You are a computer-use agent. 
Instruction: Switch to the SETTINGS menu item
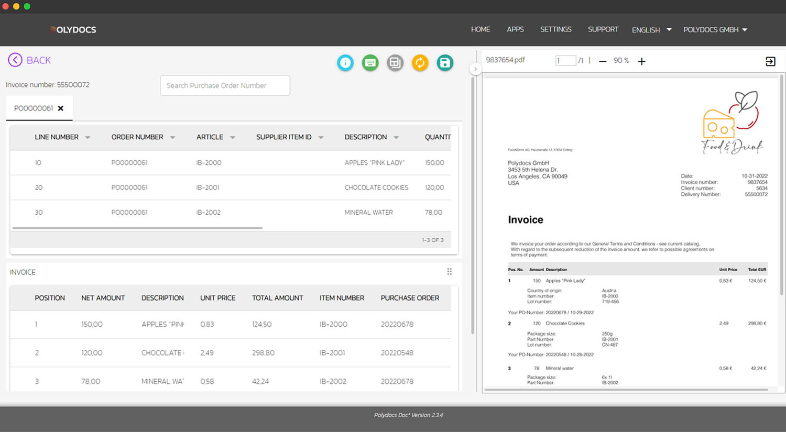point(555,30)
